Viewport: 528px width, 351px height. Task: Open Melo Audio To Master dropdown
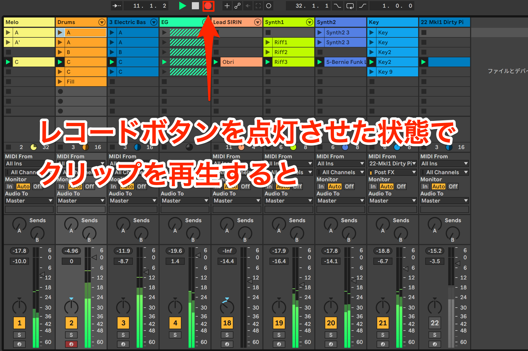pos(29,201)
